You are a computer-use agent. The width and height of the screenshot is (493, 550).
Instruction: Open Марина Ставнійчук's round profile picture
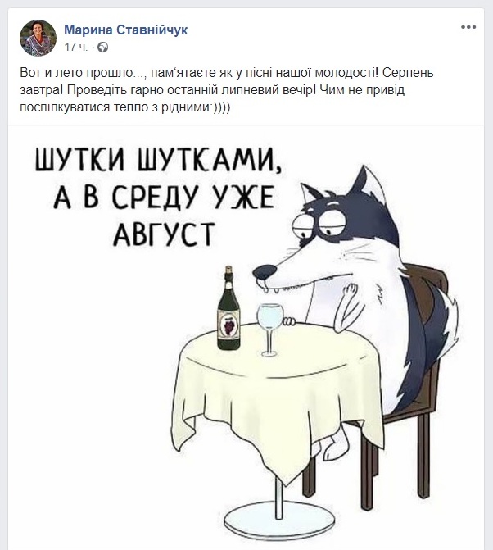pos(38,38)
